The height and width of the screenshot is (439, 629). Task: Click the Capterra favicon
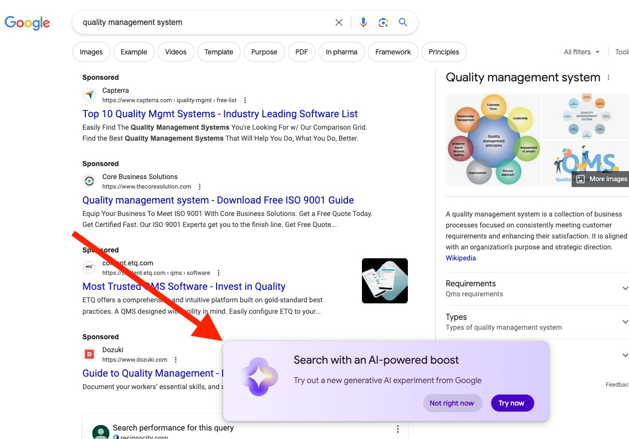(89, 95)
